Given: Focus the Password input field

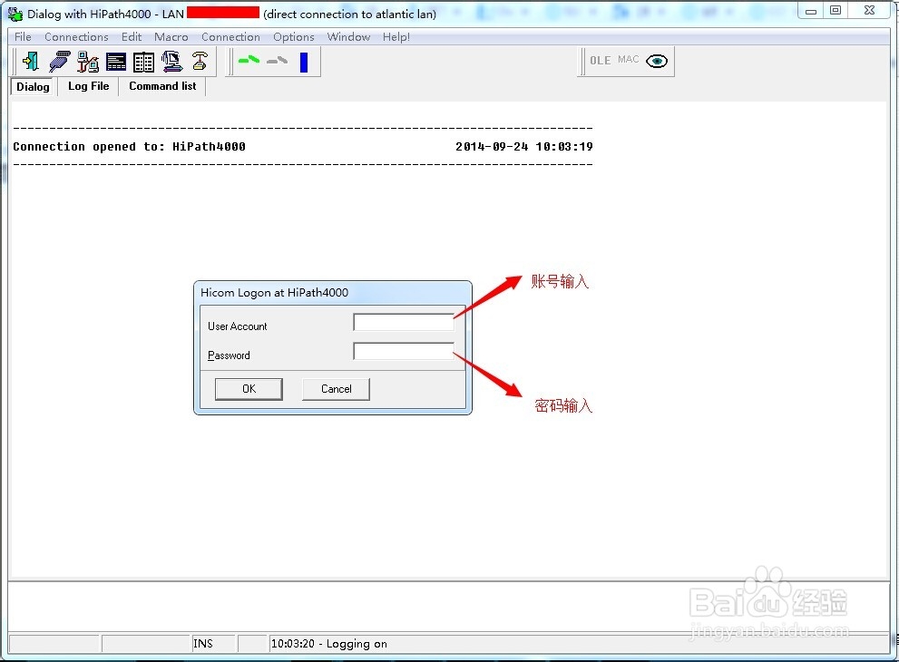Looking at the screenshot, I should (x=404, y=351).
